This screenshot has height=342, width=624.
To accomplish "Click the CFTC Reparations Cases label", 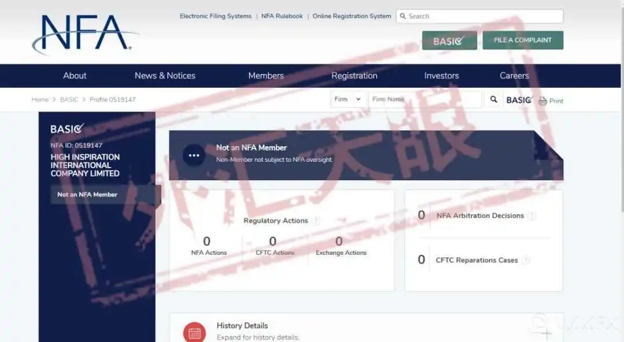I will point(477,261).
